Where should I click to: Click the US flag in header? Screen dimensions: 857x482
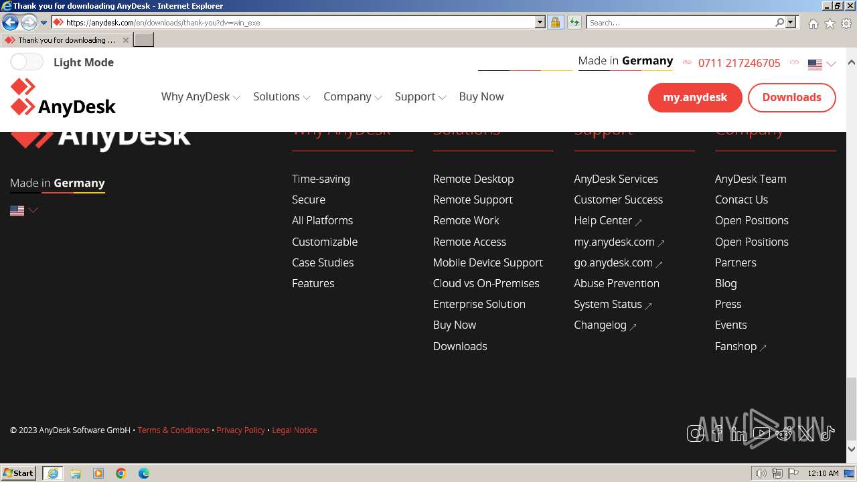pos(815,65)
